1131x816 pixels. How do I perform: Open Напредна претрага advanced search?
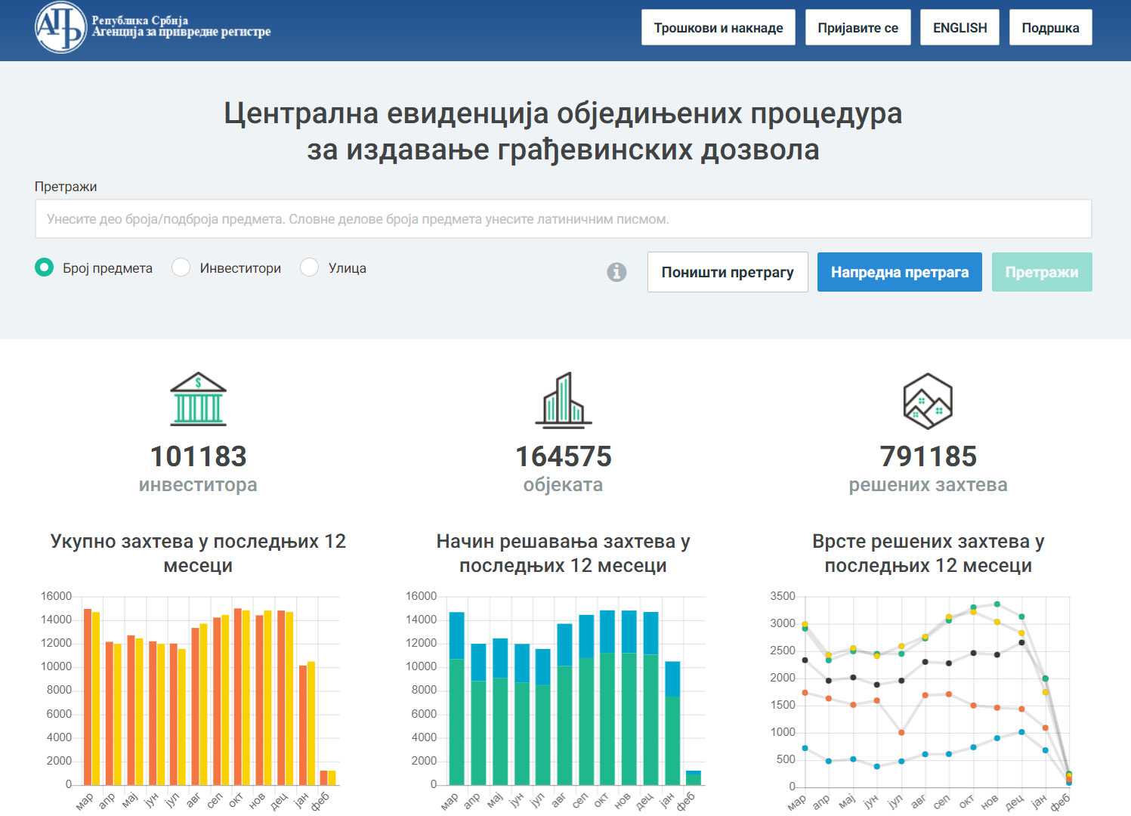coord(899,272)
